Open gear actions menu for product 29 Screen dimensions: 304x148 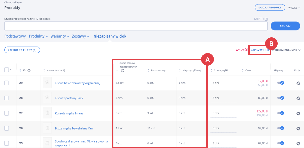[x=298, y=83]
